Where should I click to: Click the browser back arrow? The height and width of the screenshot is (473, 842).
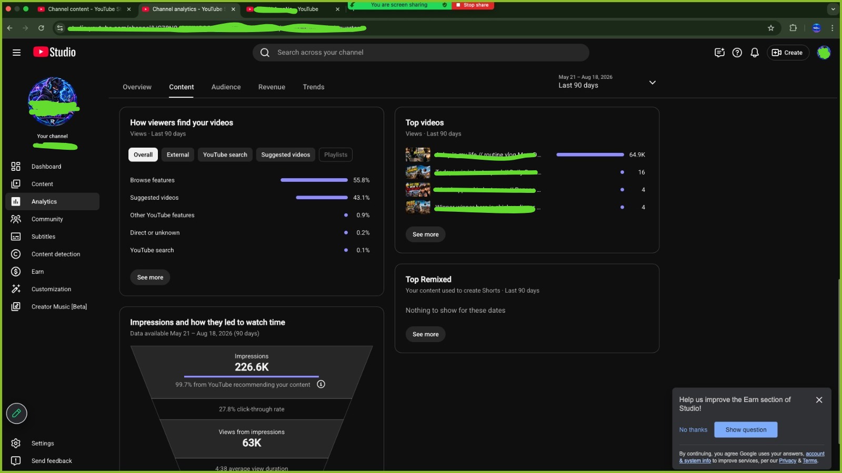tap(9, 28)
